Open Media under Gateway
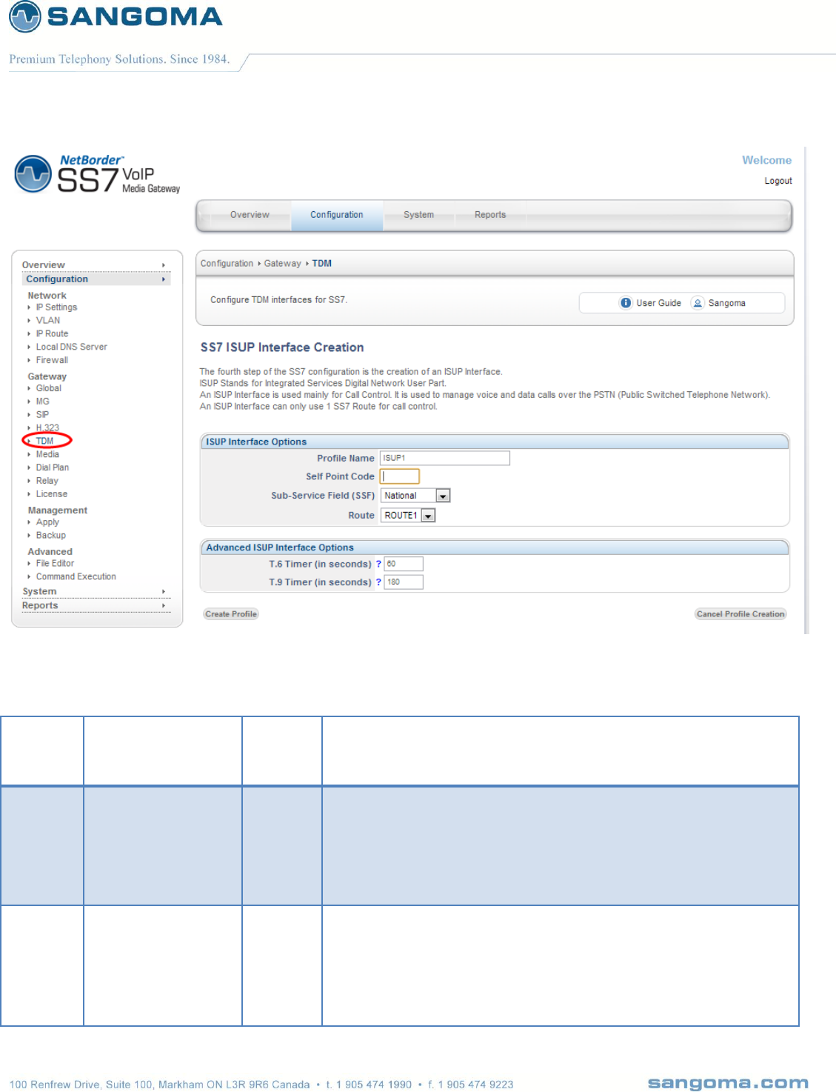Viewport: 836px width, 1092px height. [47, 455]
